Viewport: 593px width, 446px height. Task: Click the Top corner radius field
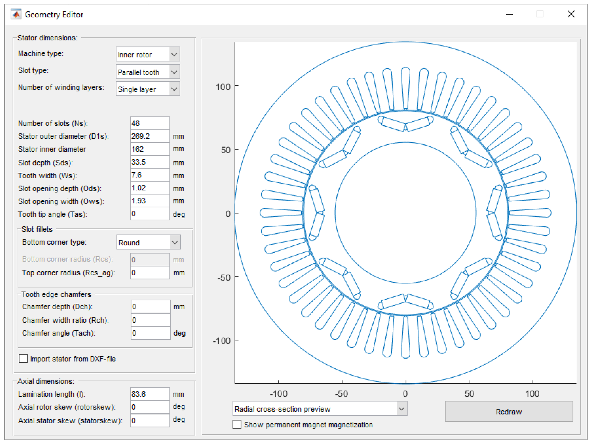tap(150, 272)
